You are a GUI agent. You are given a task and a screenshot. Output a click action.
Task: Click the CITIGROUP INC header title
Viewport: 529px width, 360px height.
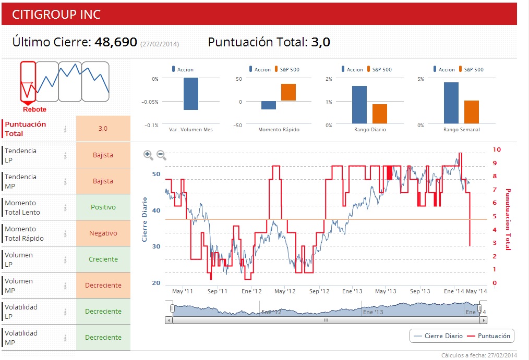pyautogui.click(x=56, y=14)
